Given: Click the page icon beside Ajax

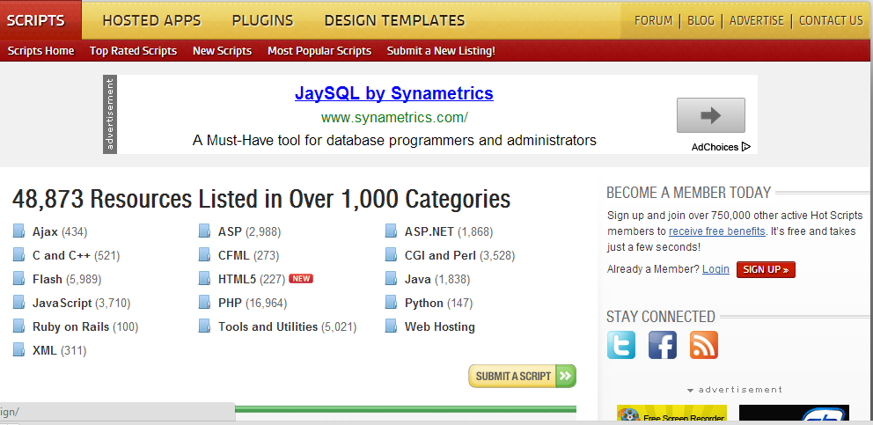Looking at the screenshot, I should pyautogui.click(x=19, y=232).
